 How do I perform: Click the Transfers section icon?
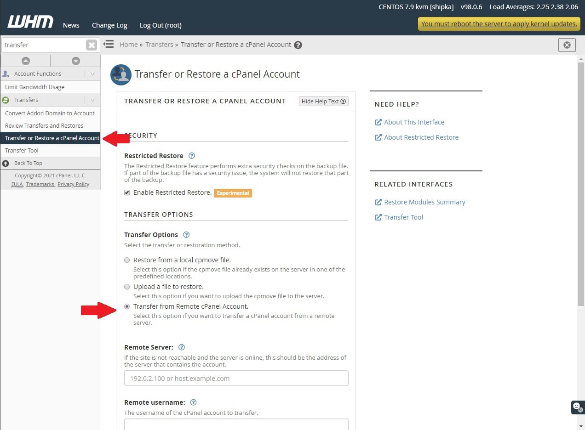[x=6, y=100]
